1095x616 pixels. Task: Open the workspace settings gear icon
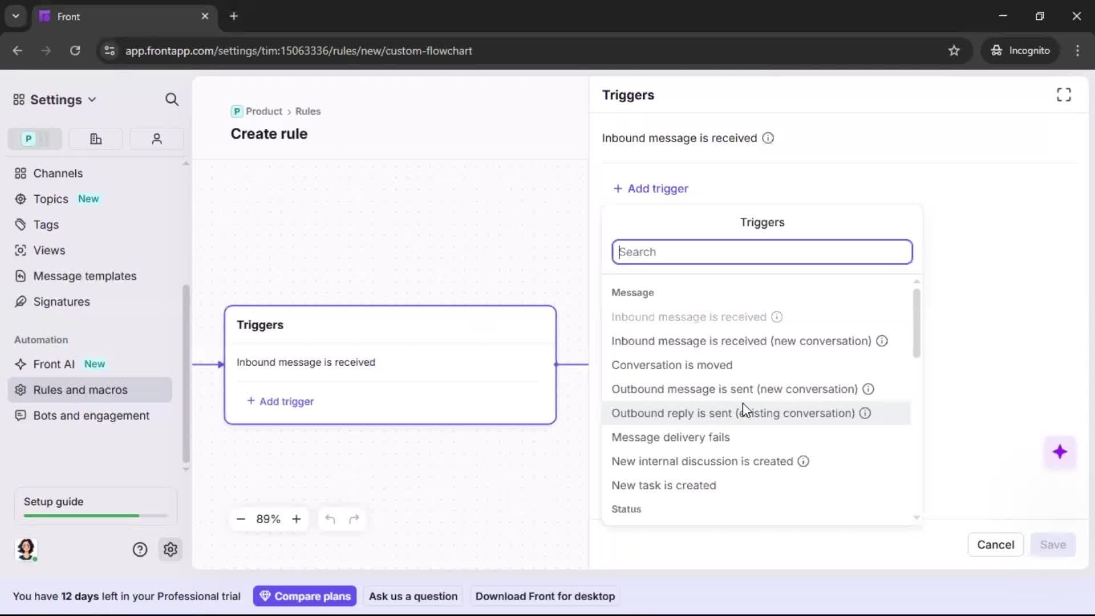pos(171,549)
